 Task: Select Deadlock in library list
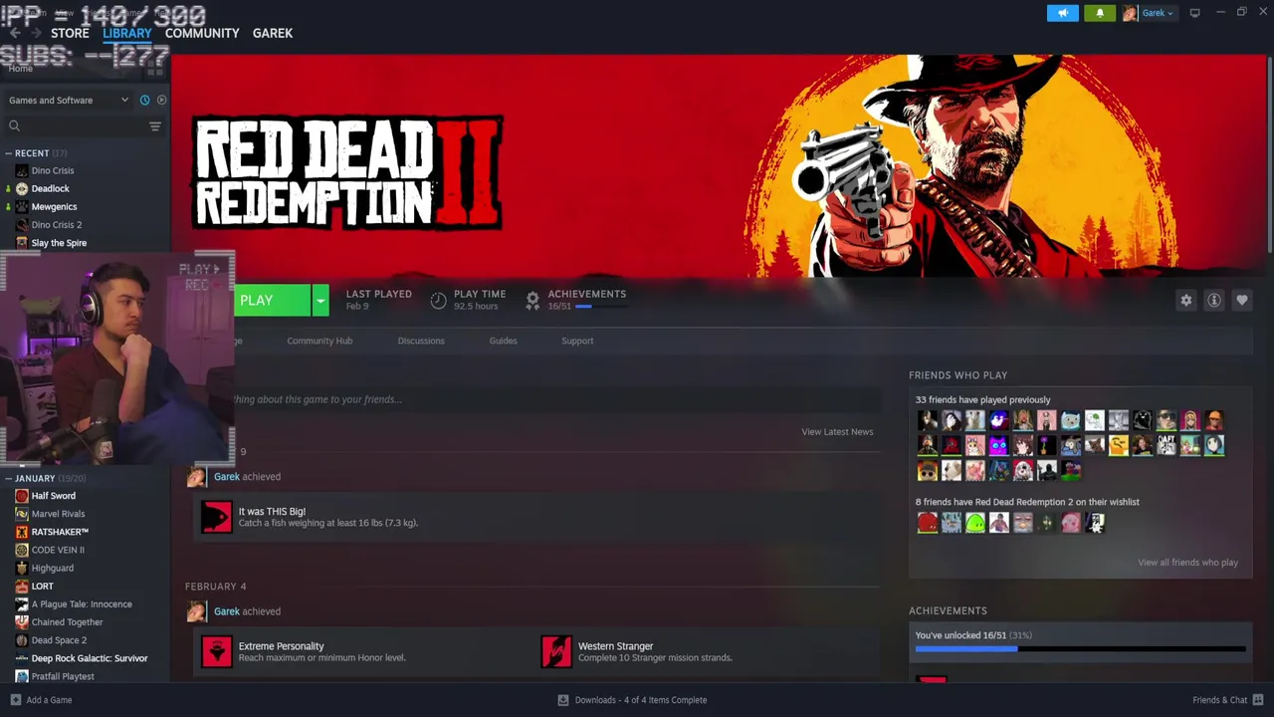(x=50, y=188)
